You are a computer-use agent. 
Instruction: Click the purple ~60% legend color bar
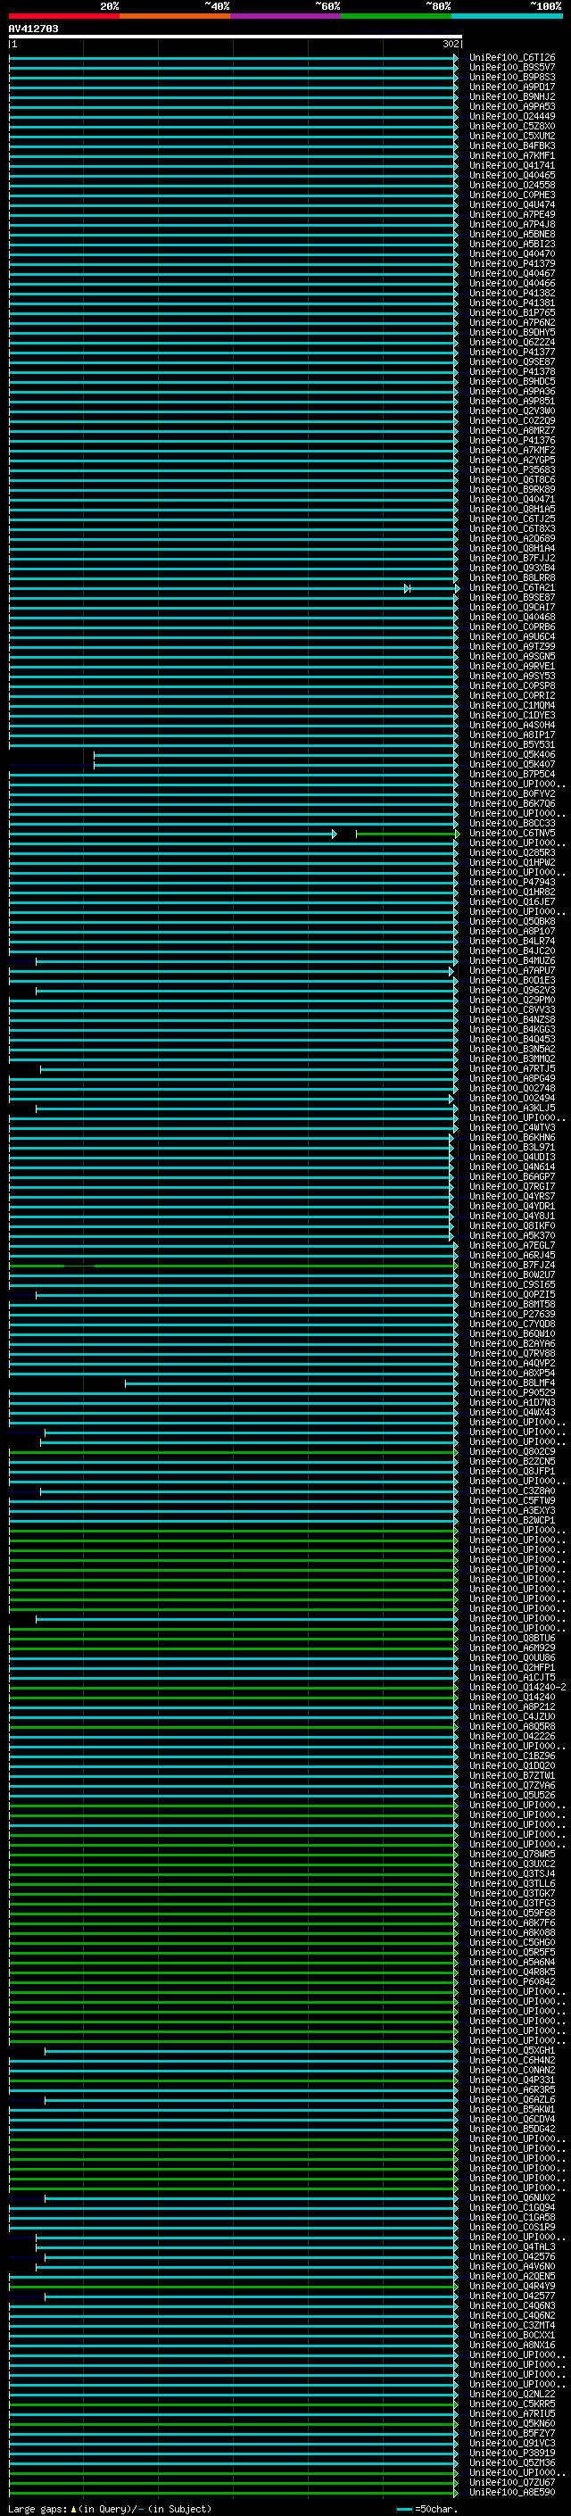pos(285,16)
